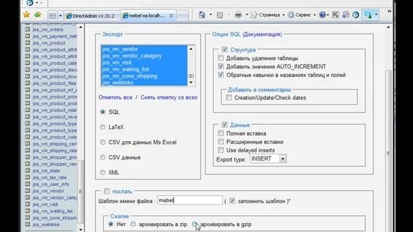Click the K toolbar icon beside Help
This screenshot has height=232, width=413.
pyautogui.click(x=336, y=15)
